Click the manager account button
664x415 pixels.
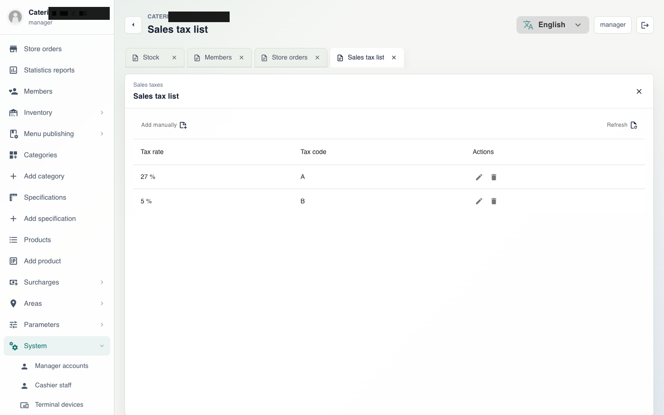click(613, 25)
